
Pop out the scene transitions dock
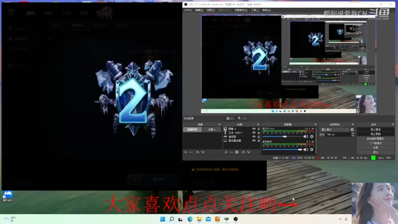(x=353, y=124)
